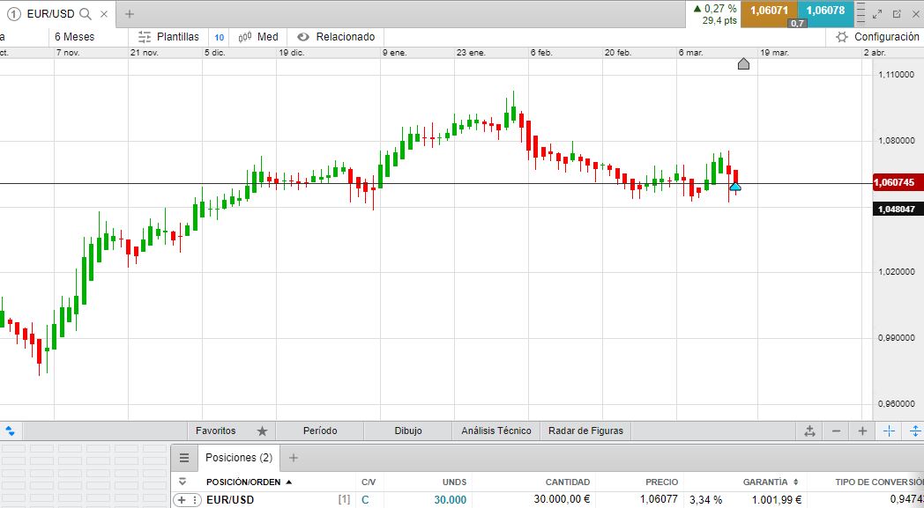Open chart Configuración settings

pos(877,36)
